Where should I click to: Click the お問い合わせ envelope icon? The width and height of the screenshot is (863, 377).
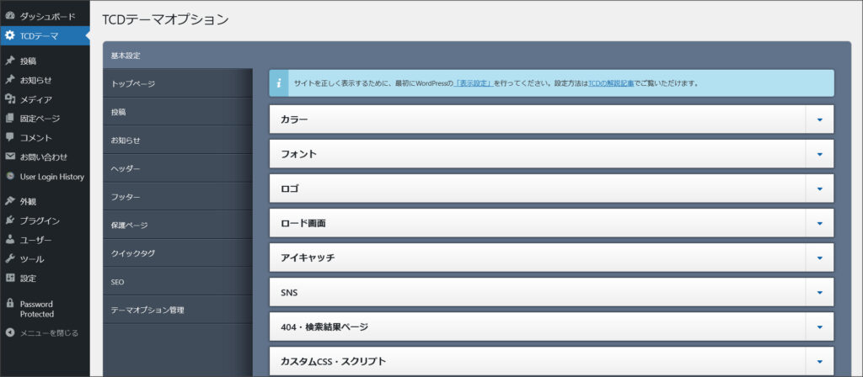click(10, 157)
